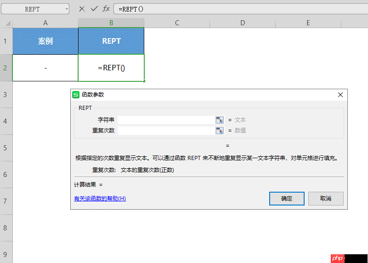Click range selector icon for 字符串 field
This screenshot has height=263, width=368.
coord(219,120)
